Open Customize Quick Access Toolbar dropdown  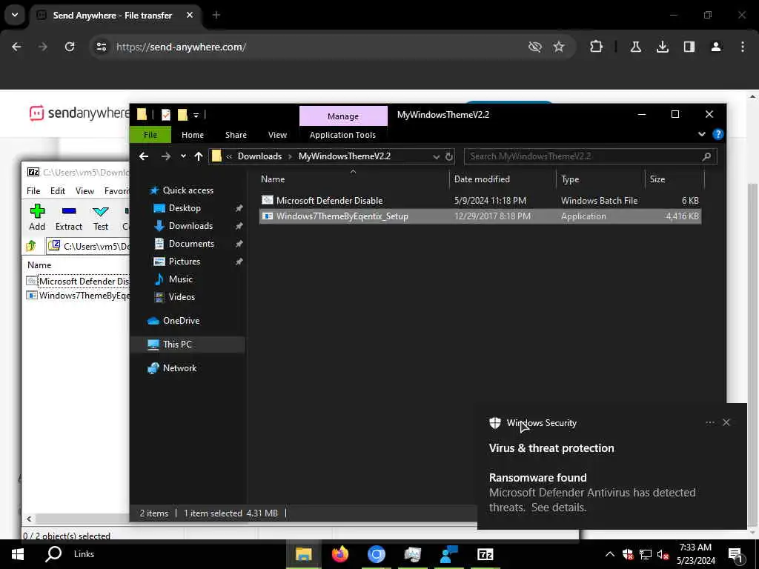(x=196, y=115)
